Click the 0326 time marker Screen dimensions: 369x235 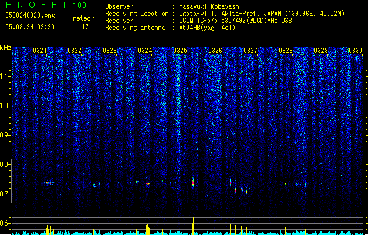(x=215, y=51)
